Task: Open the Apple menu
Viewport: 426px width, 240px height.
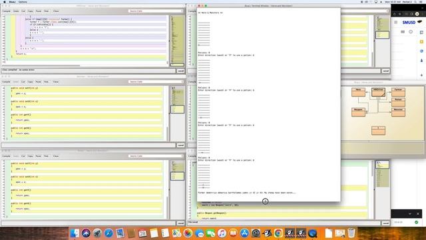Action: click(5, 2)
